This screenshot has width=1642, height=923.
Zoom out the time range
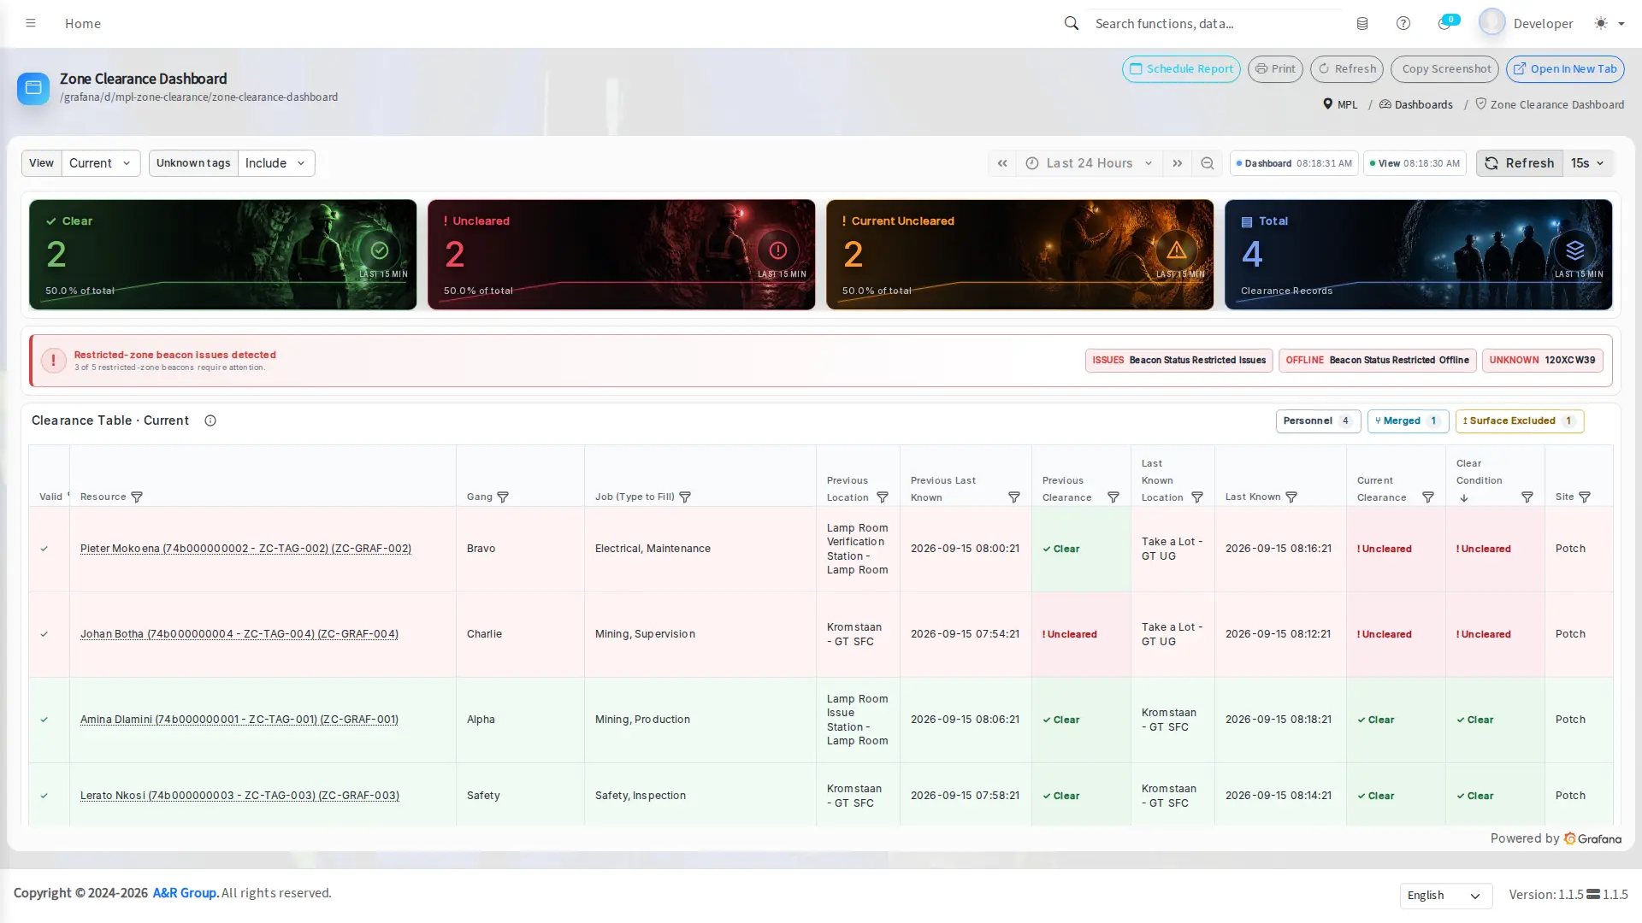tap(1208, 163)
